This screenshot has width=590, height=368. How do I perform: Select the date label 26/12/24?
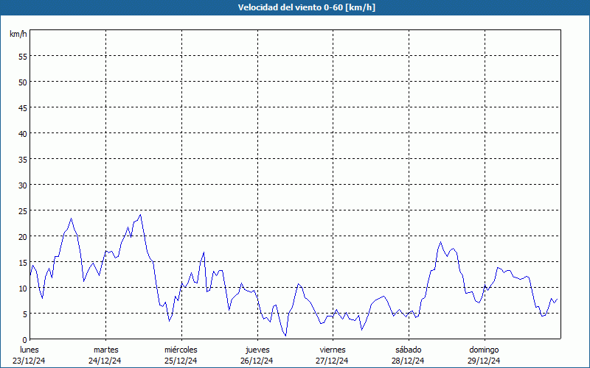pyautogui.click(x=257, y=361)
